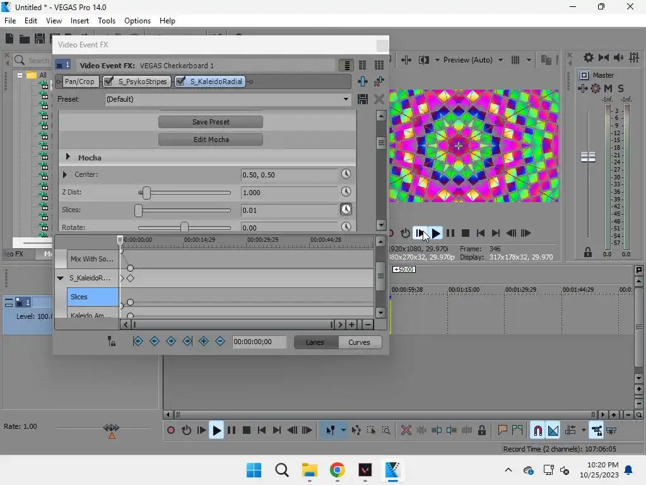Toggle animation clock for Center parameter
This screenshot has height=485, width=646.
pos(346,174)
